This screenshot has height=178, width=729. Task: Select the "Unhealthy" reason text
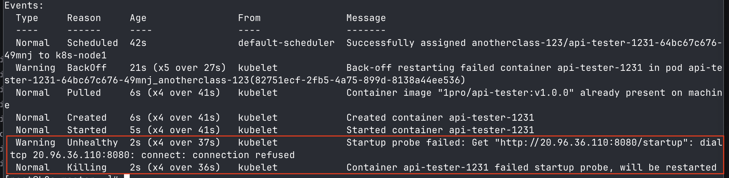(92, 143)
